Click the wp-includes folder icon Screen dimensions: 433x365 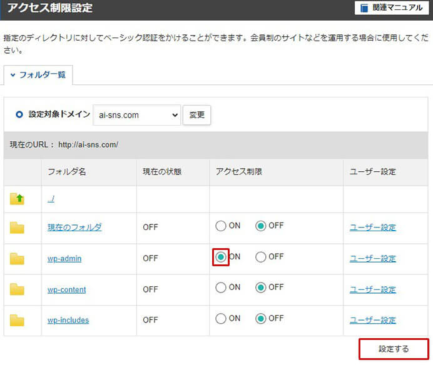(17, 320)
